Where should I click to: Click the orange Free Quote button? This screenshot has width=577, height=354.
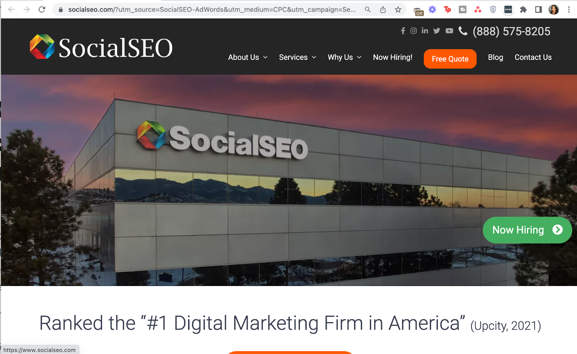pos(450,59)
